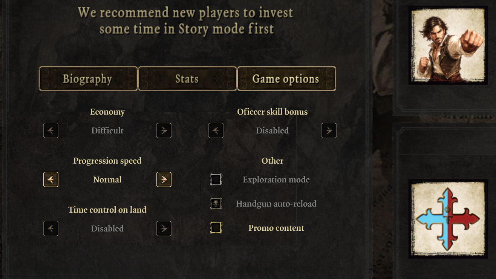
Task: Click right arrow for Oficcer skill bonus
Action: point(329,130)
